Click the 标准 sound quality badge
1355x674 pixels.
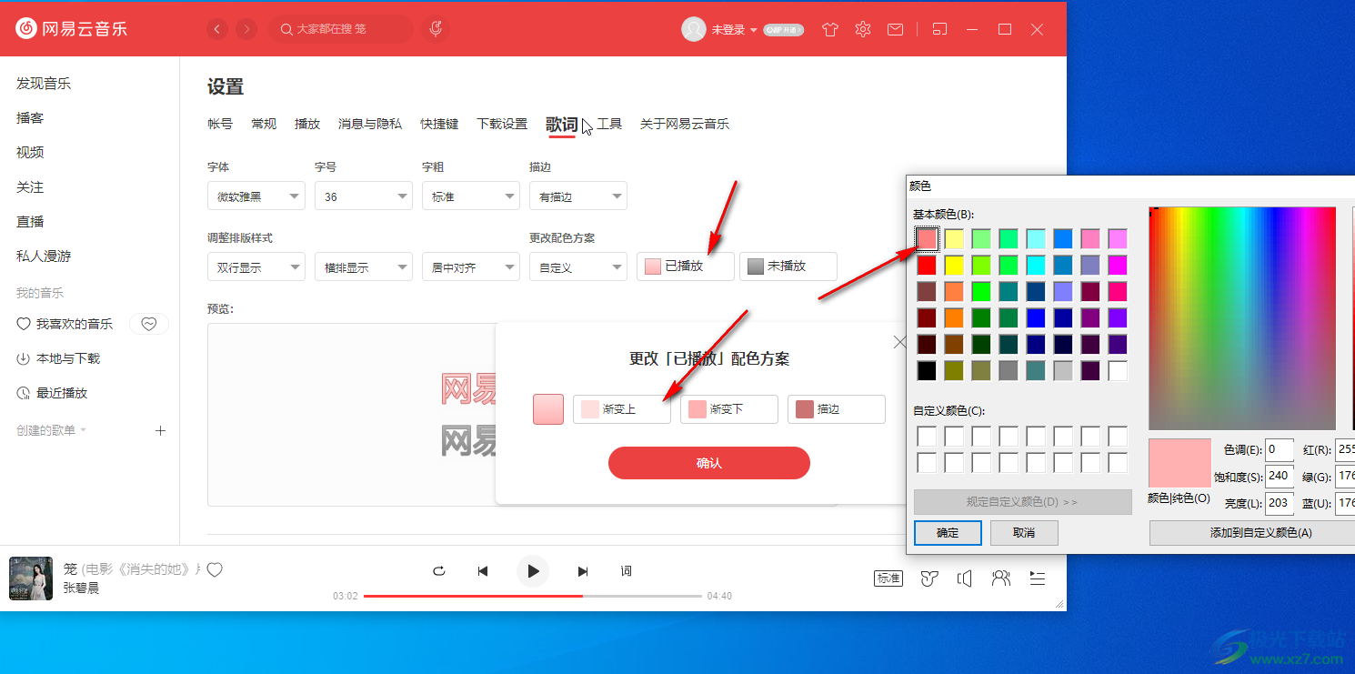(888, 578)
